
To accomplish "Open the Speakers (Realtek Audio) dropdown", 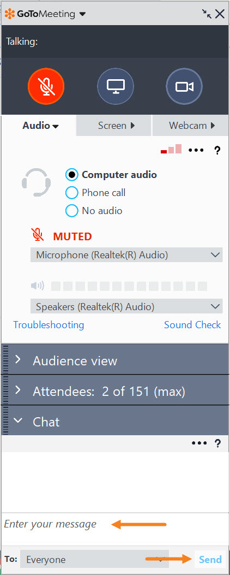I will [126, 306].
